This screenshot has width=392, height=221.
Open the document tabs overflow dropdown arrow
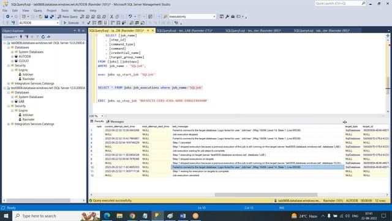click(x=388, y=31)
